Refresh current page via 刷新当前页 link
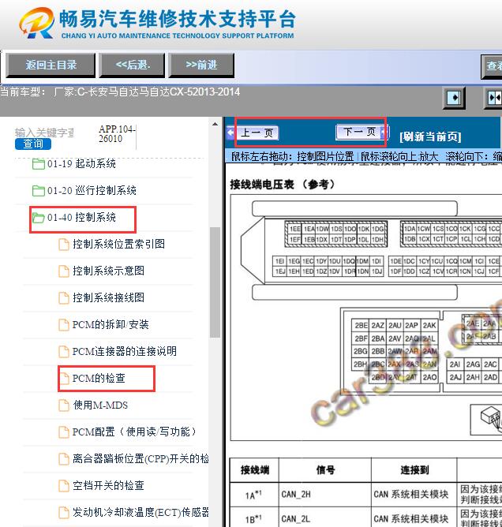502x527 pixels. click(430, 136)
